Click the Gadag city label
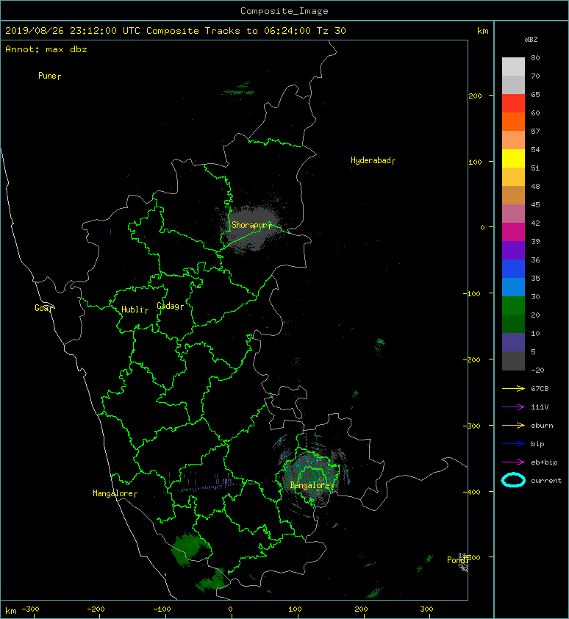 coord(171,306)
